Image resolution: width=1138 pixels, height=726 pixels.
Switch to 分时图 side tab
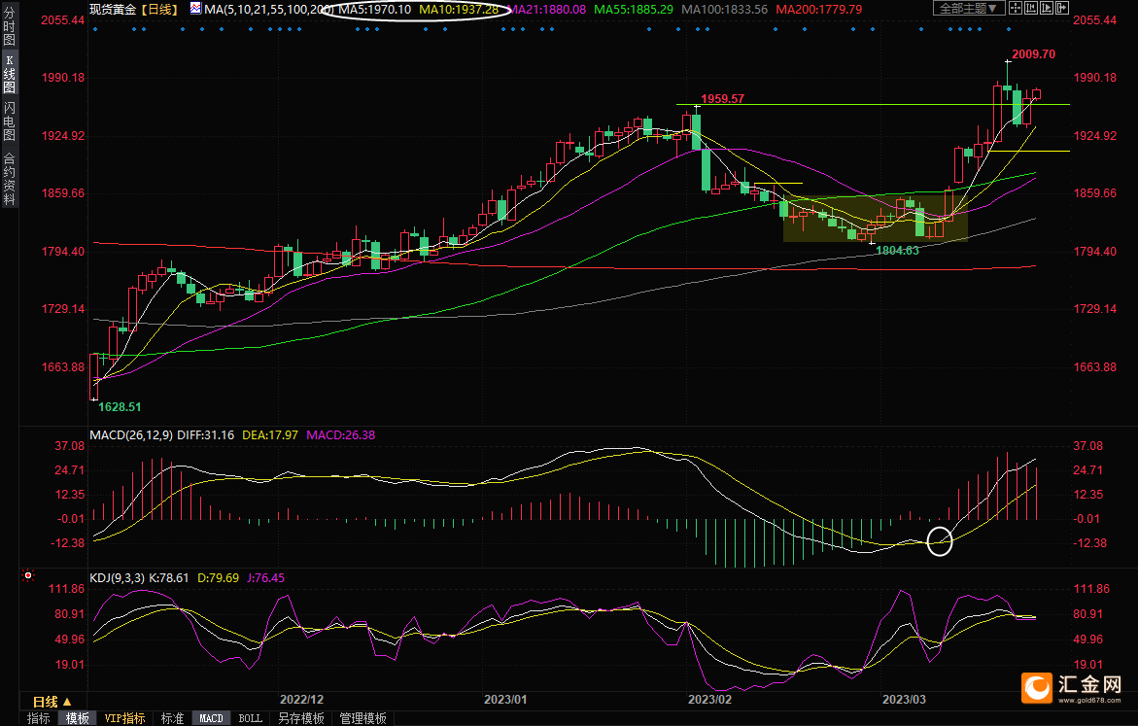coord(9,27)
